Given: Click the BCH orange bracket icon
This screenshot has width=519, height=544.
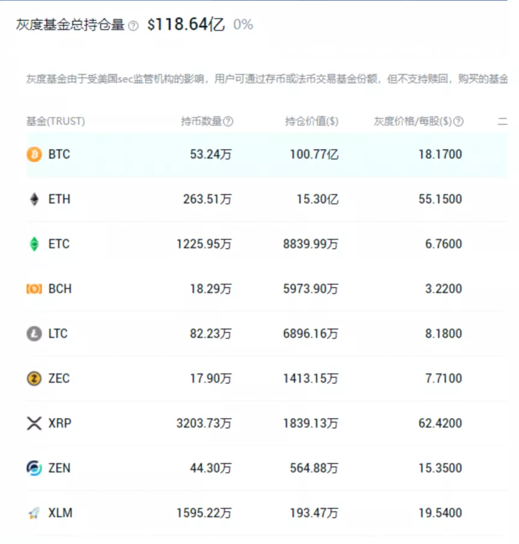Looking at the screenshot, I should pos(34,289).
